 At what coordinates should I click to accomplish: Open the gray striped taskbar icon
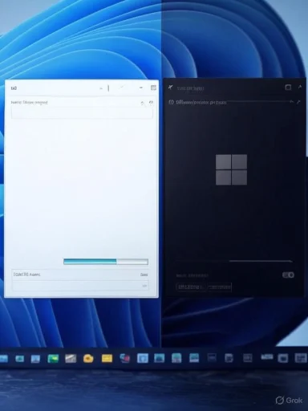pos(71,358)
